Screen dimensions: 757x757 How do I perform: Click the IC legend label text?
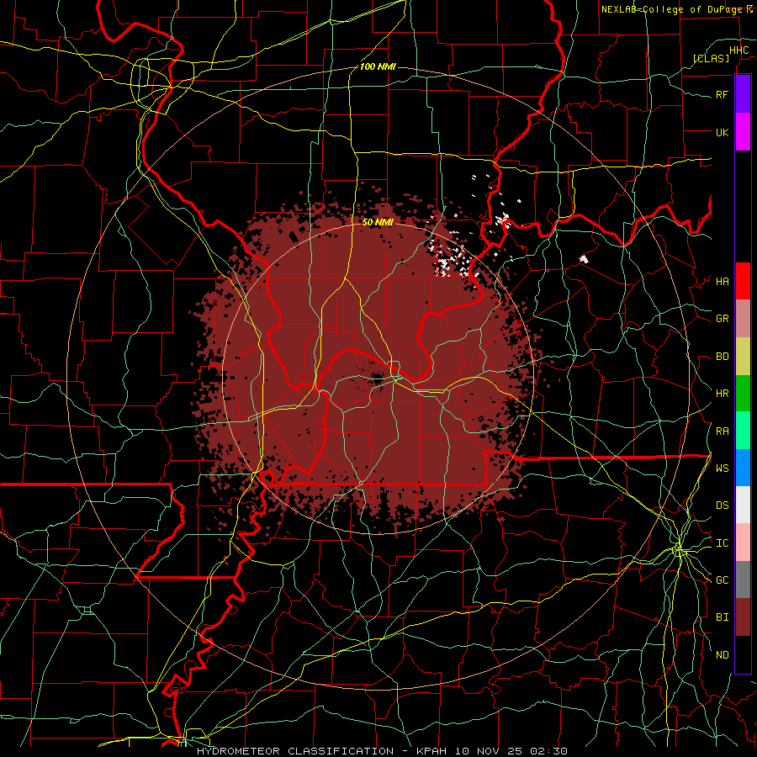click(723, 543)
